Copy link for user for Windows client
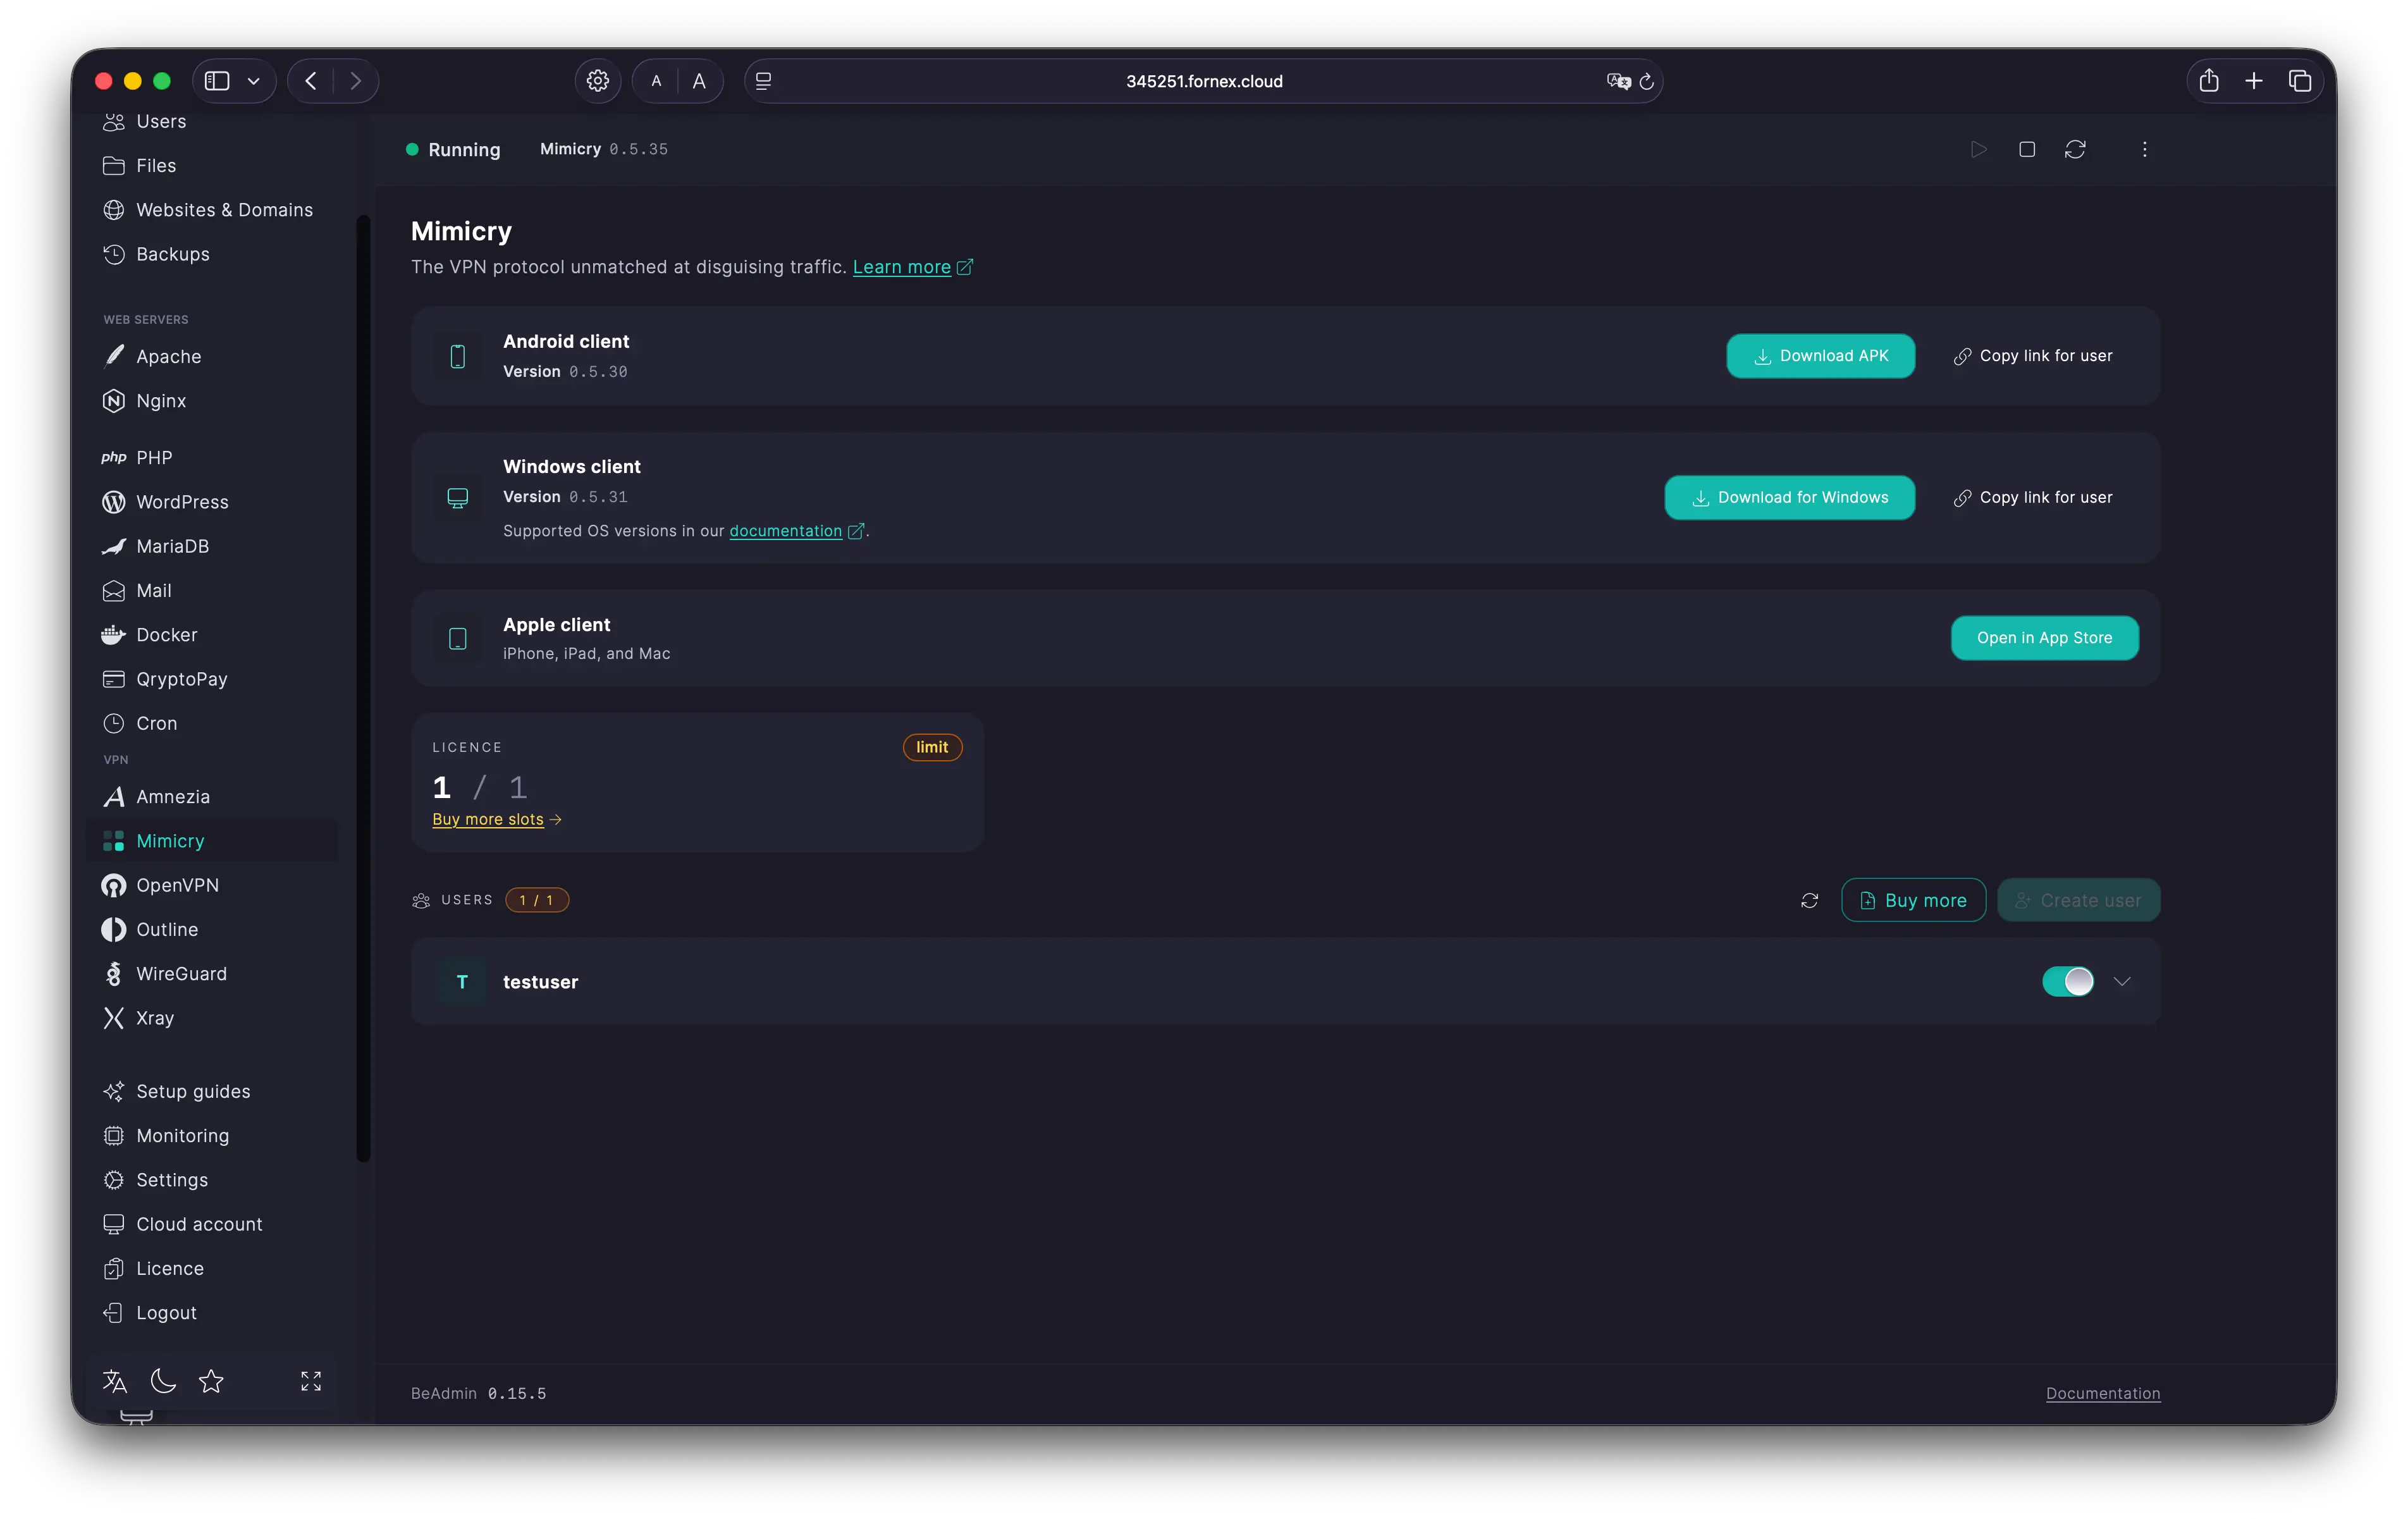 tap(2033, 498)
